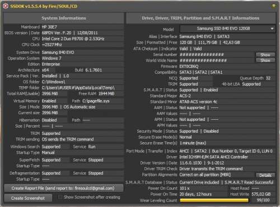Click the Startup Type value Manual
Viewport: 280px width, 207px height.
(x=48, y=153)
